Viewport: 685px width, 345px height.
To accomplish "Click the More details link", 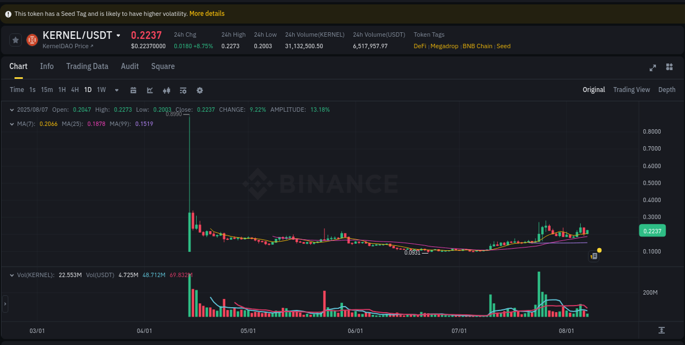I will (207, 13).
